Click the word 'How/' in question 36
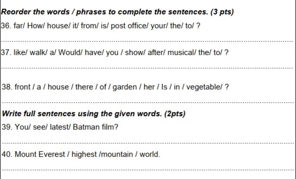The width and height of the screenshot is (296, 179). [x=36, y=26]
